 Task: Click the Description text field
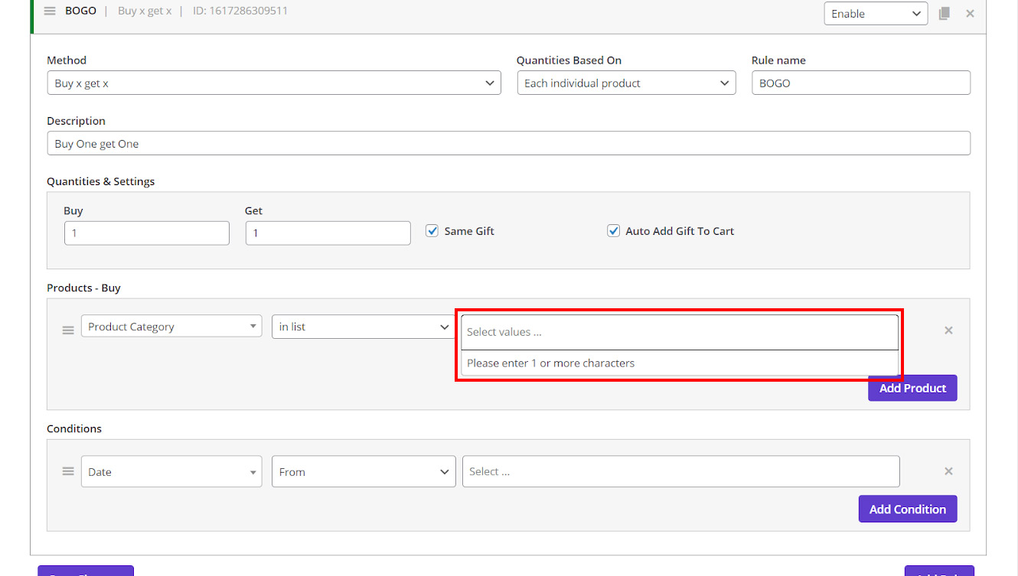click(508, 144)
